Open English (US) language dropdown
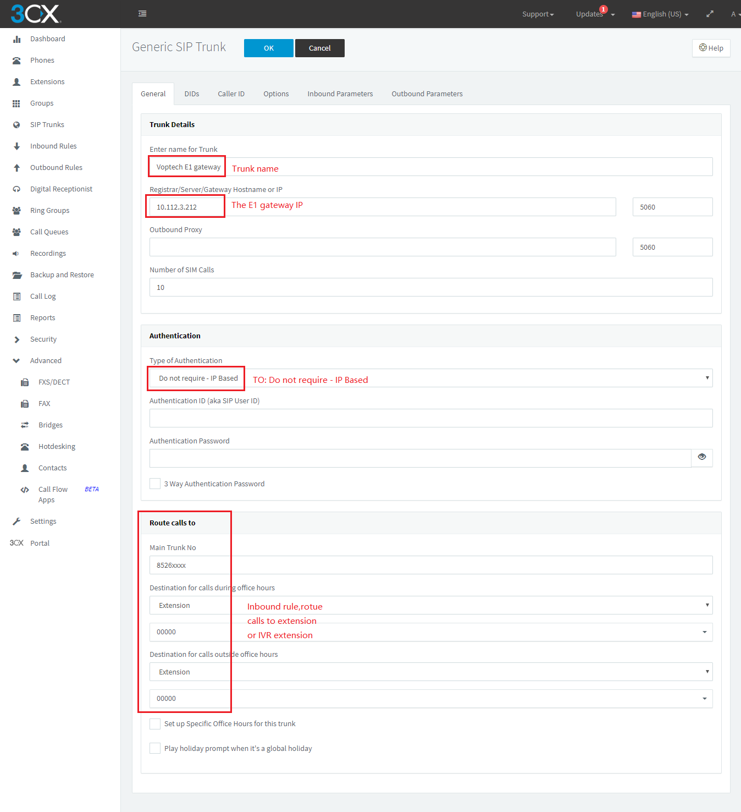Image resolution: width=741 pixels, height=812 pixels. click(x=660, y=14)
